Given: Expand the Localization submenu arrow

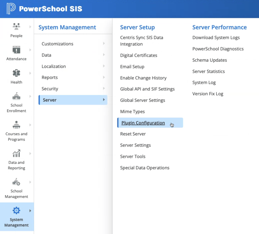Looking at the screenshot, I should [x=104, y=66].
